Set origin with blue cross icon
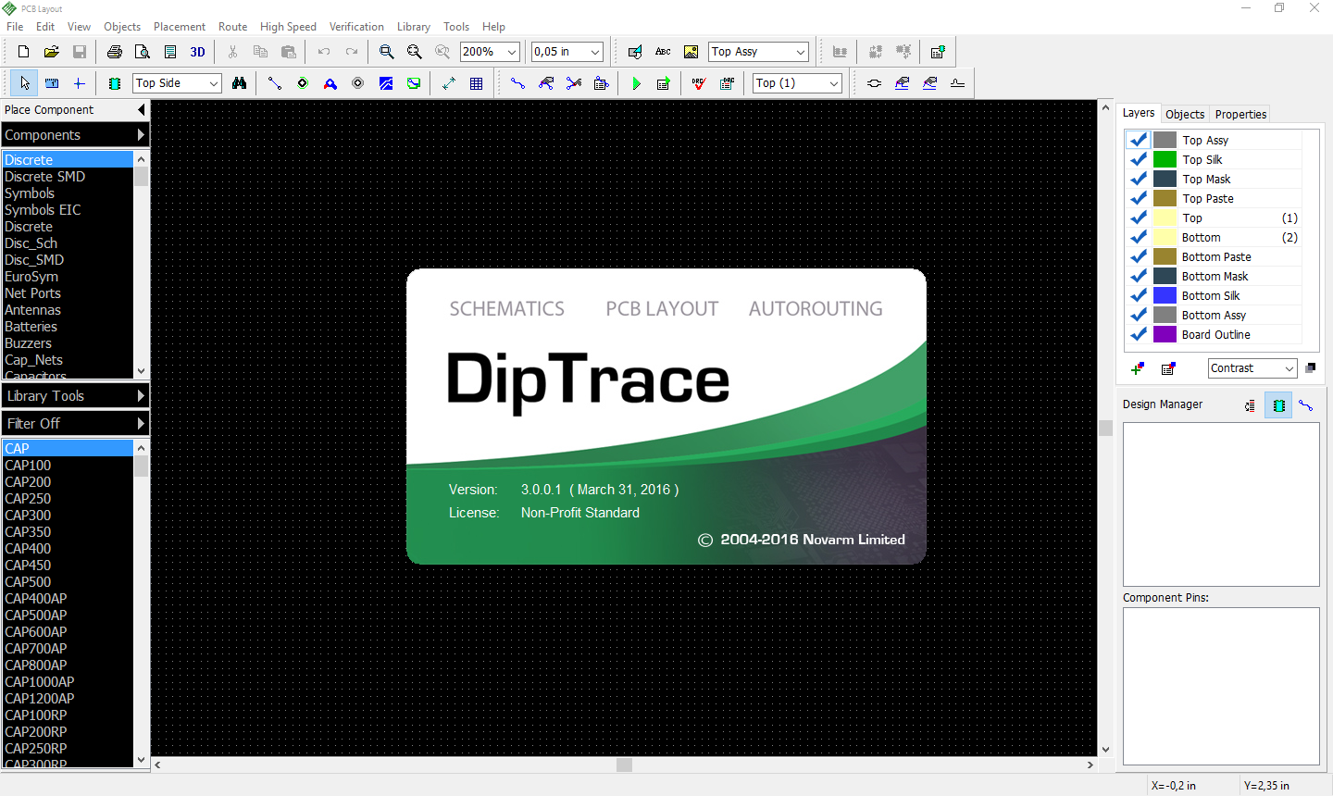 point(80,83)
